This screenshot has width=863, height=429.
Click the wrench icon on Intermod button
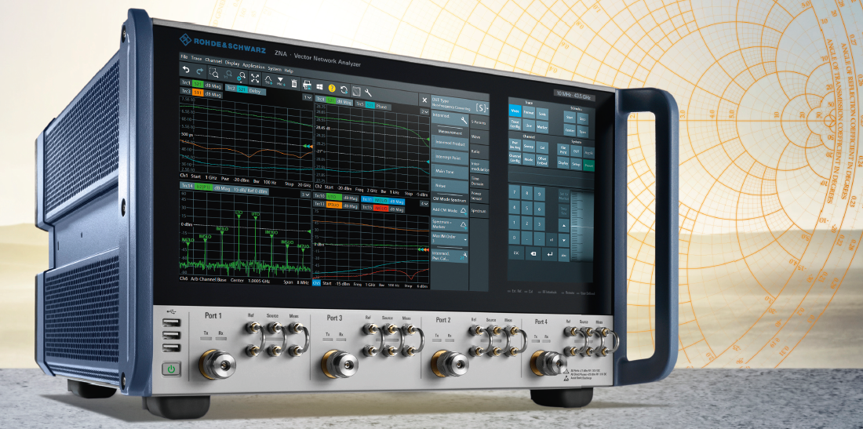pyautogui.click(x=464, y=121)
